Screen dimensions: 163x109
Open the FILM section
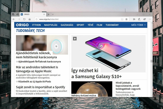(x=99, y=25)
